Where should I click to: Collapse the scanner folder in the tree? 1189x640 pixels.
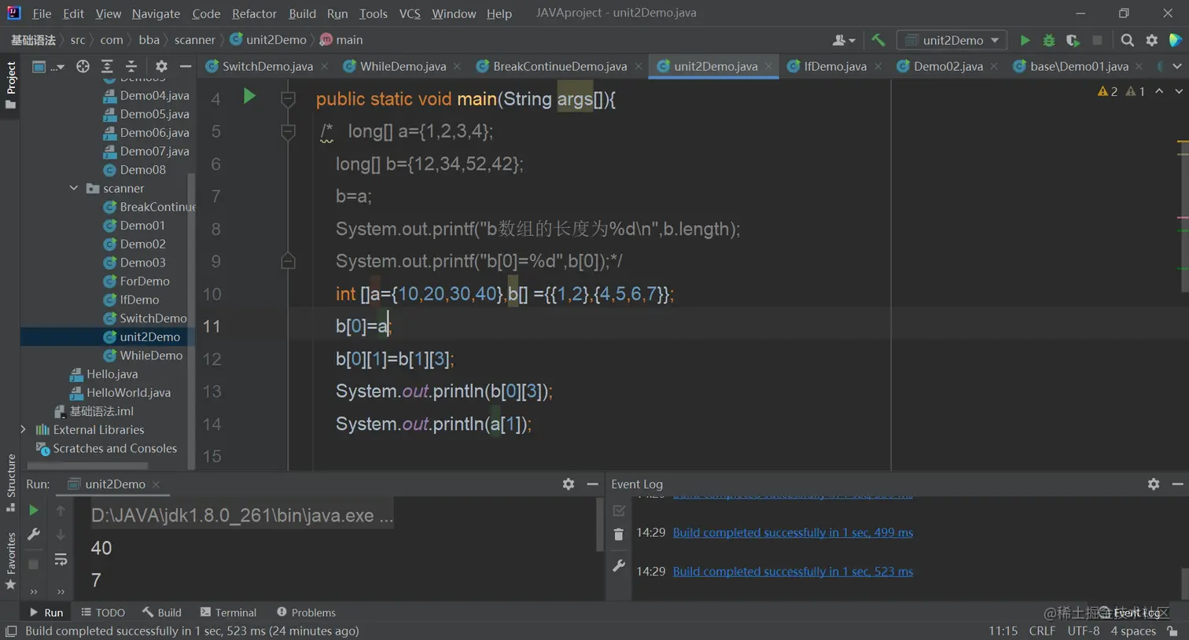coord(74,189)
